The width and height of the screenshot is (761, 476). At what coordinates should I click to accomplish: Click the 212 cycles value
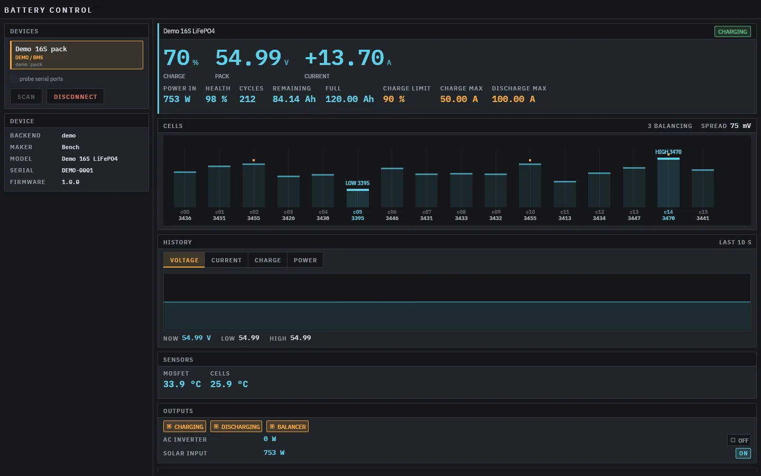click(247, 99)
